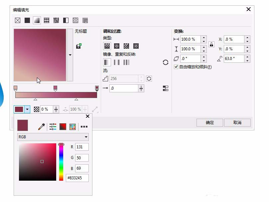269x202 pixels.
Task: Click the acceleration slider plus button
Action: point(141,88)
